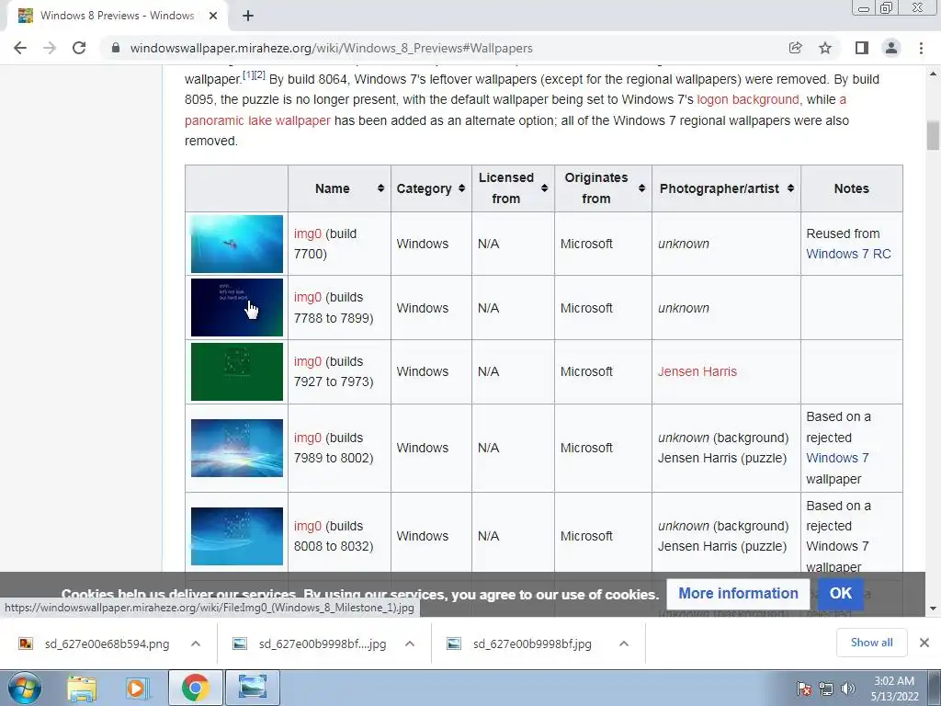Open a new browser tab
This screenshot has height=706, width=941.
click(248, 17)
